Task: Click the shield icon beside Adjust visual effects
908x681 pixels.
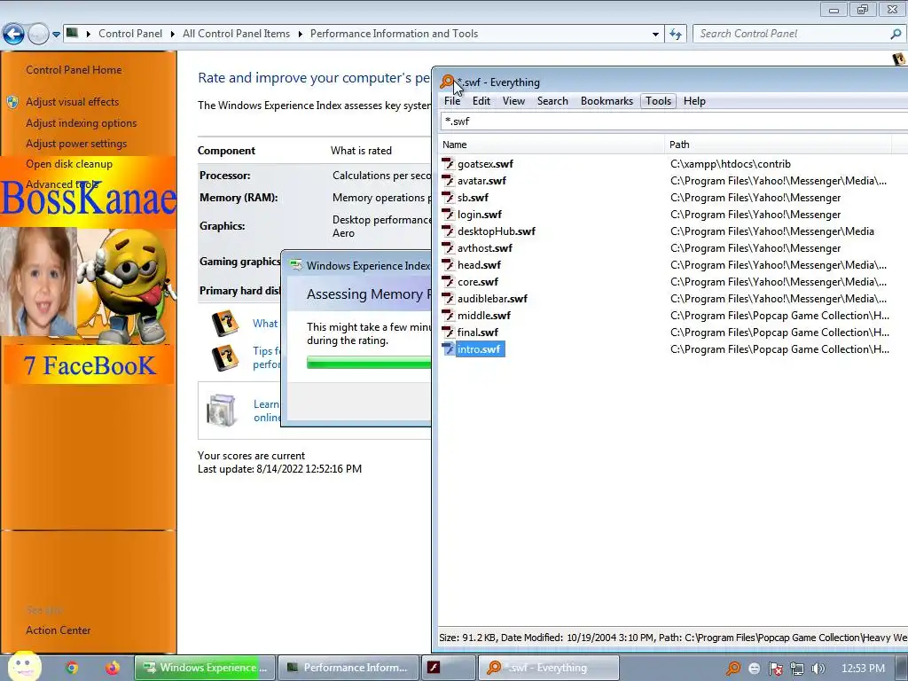Action: (x=12, y=102)
